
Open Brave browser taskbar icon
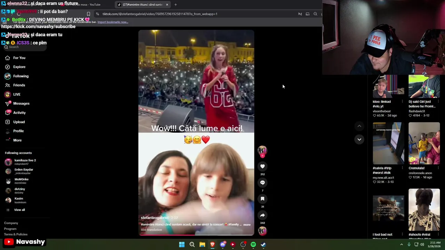[212, 244]
